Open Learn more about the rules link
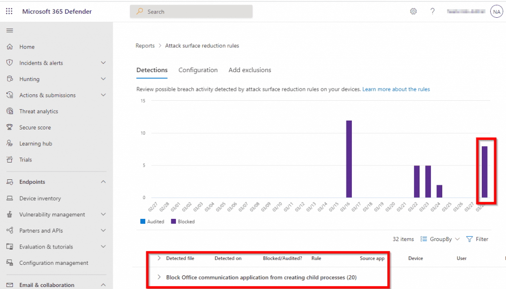 [x=396, y=89]
